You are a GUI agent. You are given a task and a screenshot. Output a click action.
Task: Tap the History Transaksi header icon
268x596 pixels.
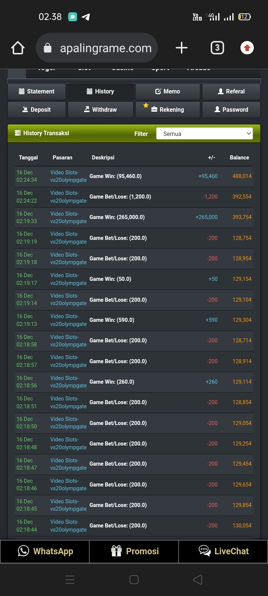coord(17,133)
